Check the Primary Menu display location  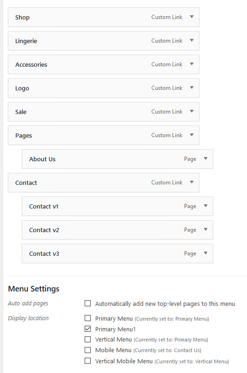point(87,318)
